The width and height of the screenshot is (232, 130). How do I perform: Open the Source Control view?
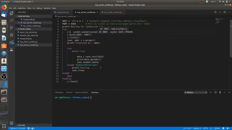pos(11,28)
